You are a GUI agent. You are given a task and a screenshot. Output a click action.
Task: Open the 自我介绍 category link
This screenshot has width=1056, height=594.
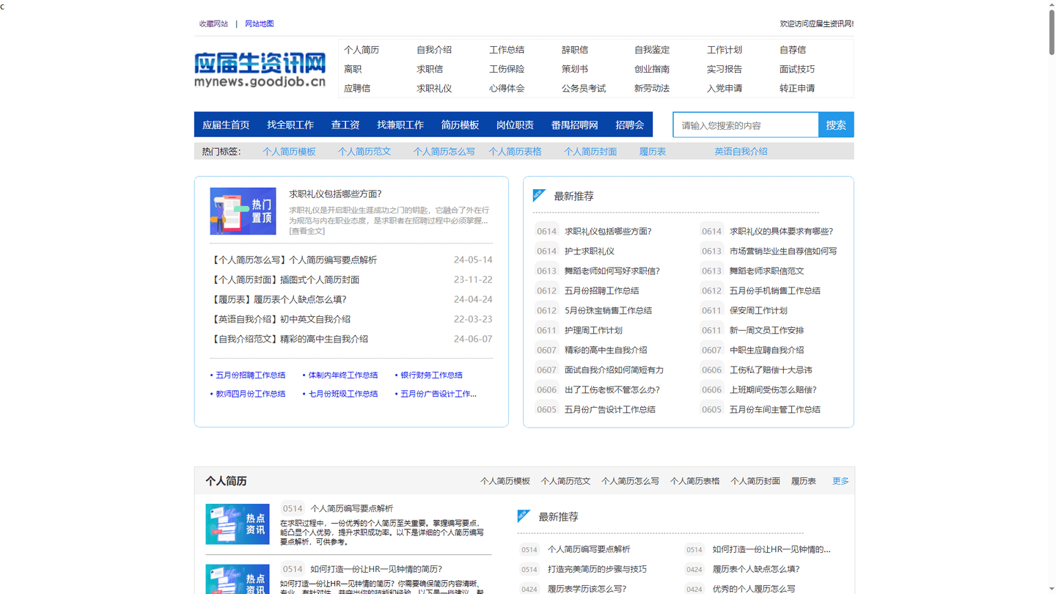point(434,50)
